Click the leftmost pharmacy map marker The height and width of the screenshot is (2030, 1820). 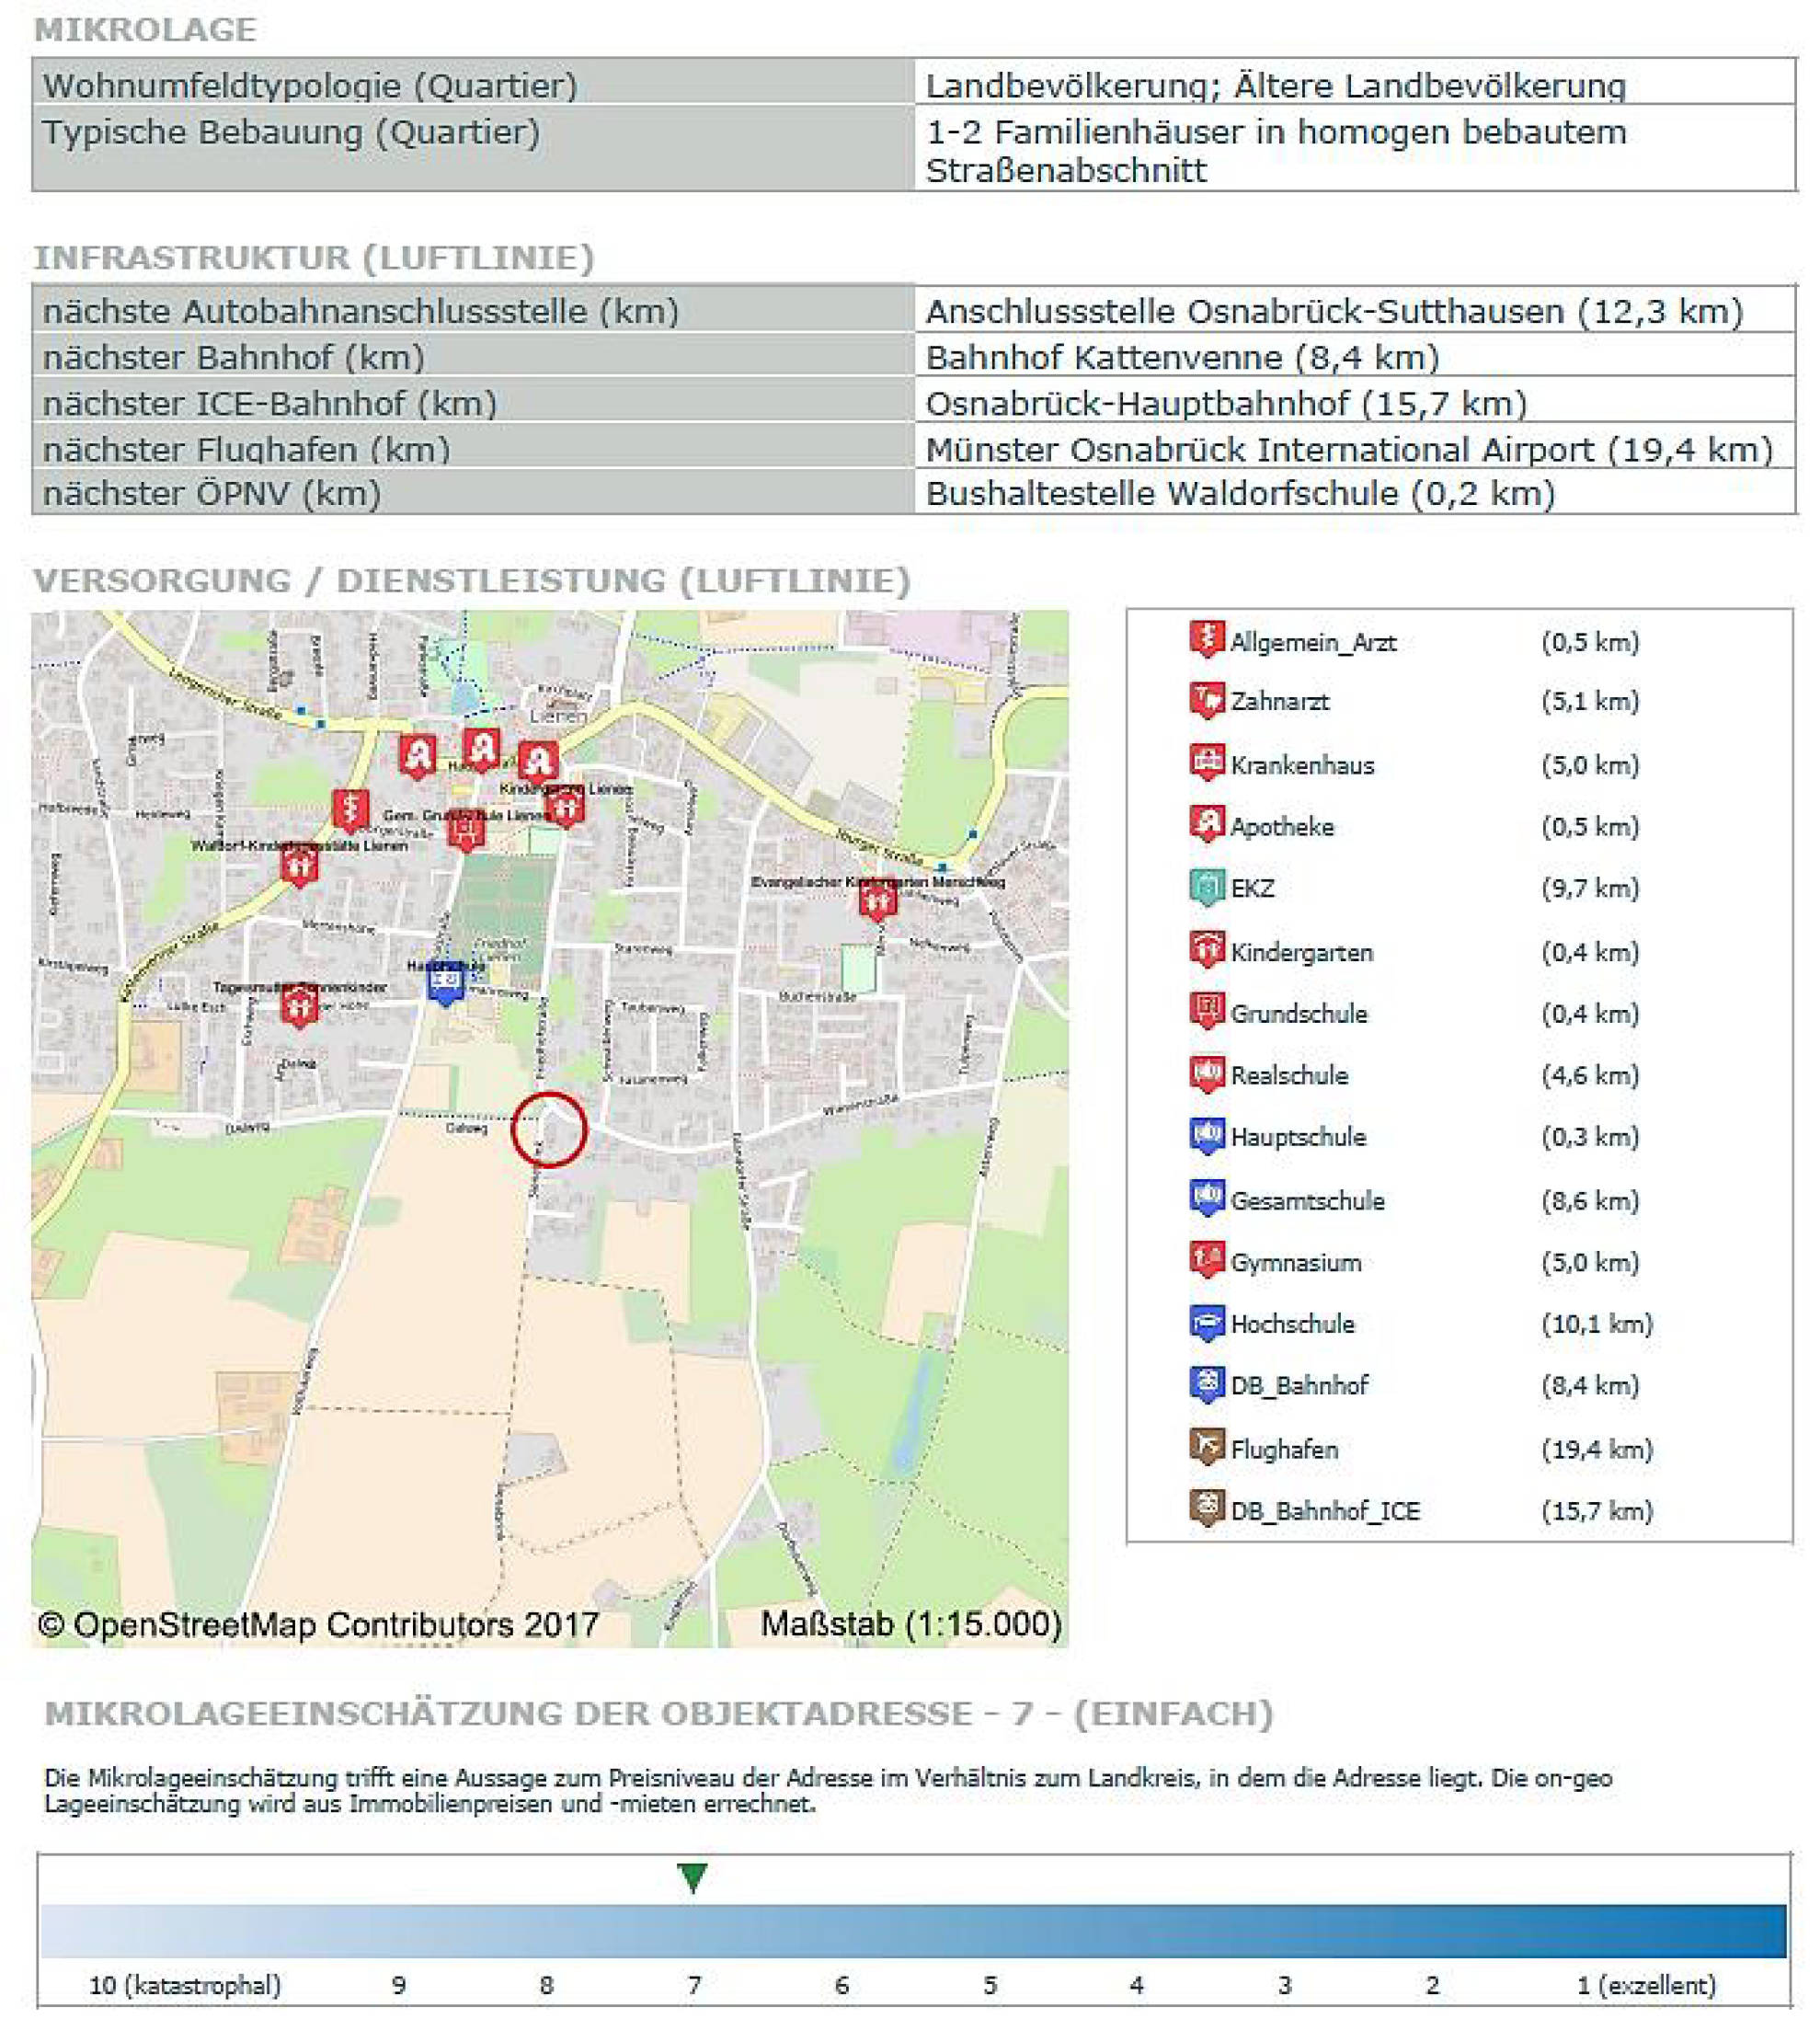tap(417, 757)
